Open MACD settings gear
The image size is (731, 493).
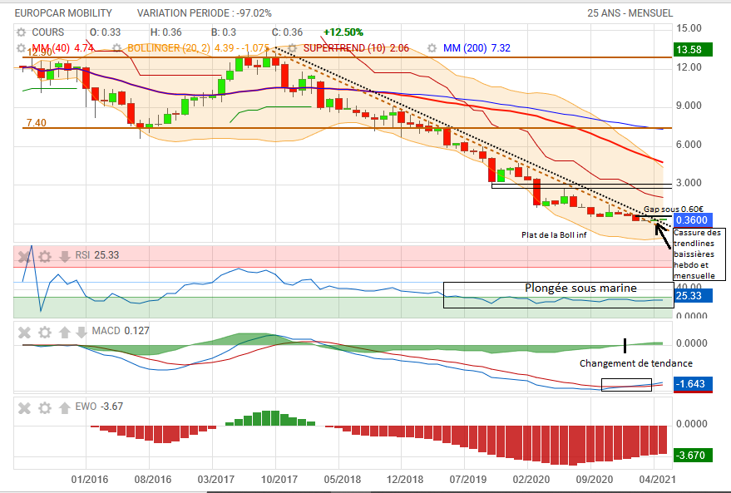click(45, 332)
